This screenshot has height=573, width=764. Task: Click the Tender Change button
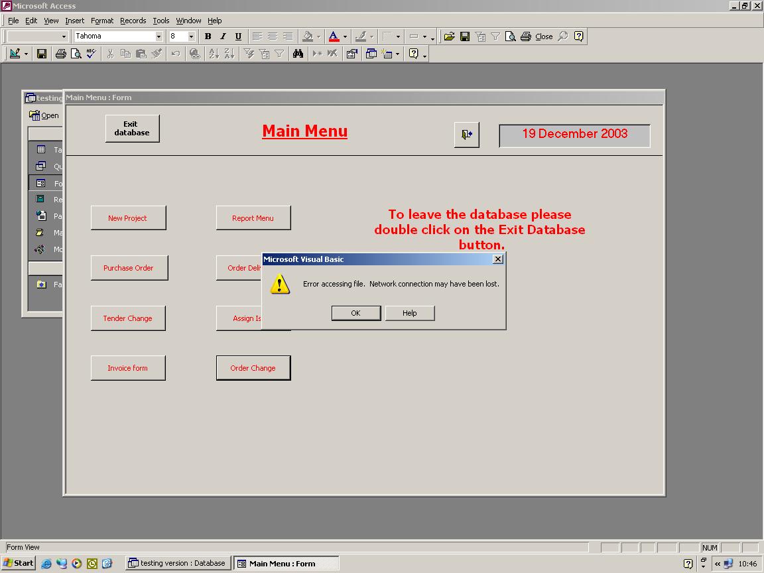127,318
